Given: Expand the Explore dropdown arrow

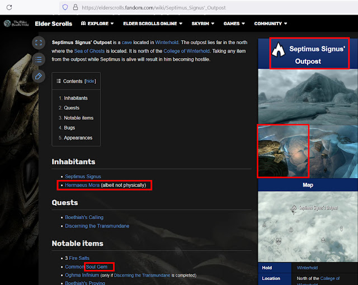Looking at the screenshot, I should click(x=112, y=23).
